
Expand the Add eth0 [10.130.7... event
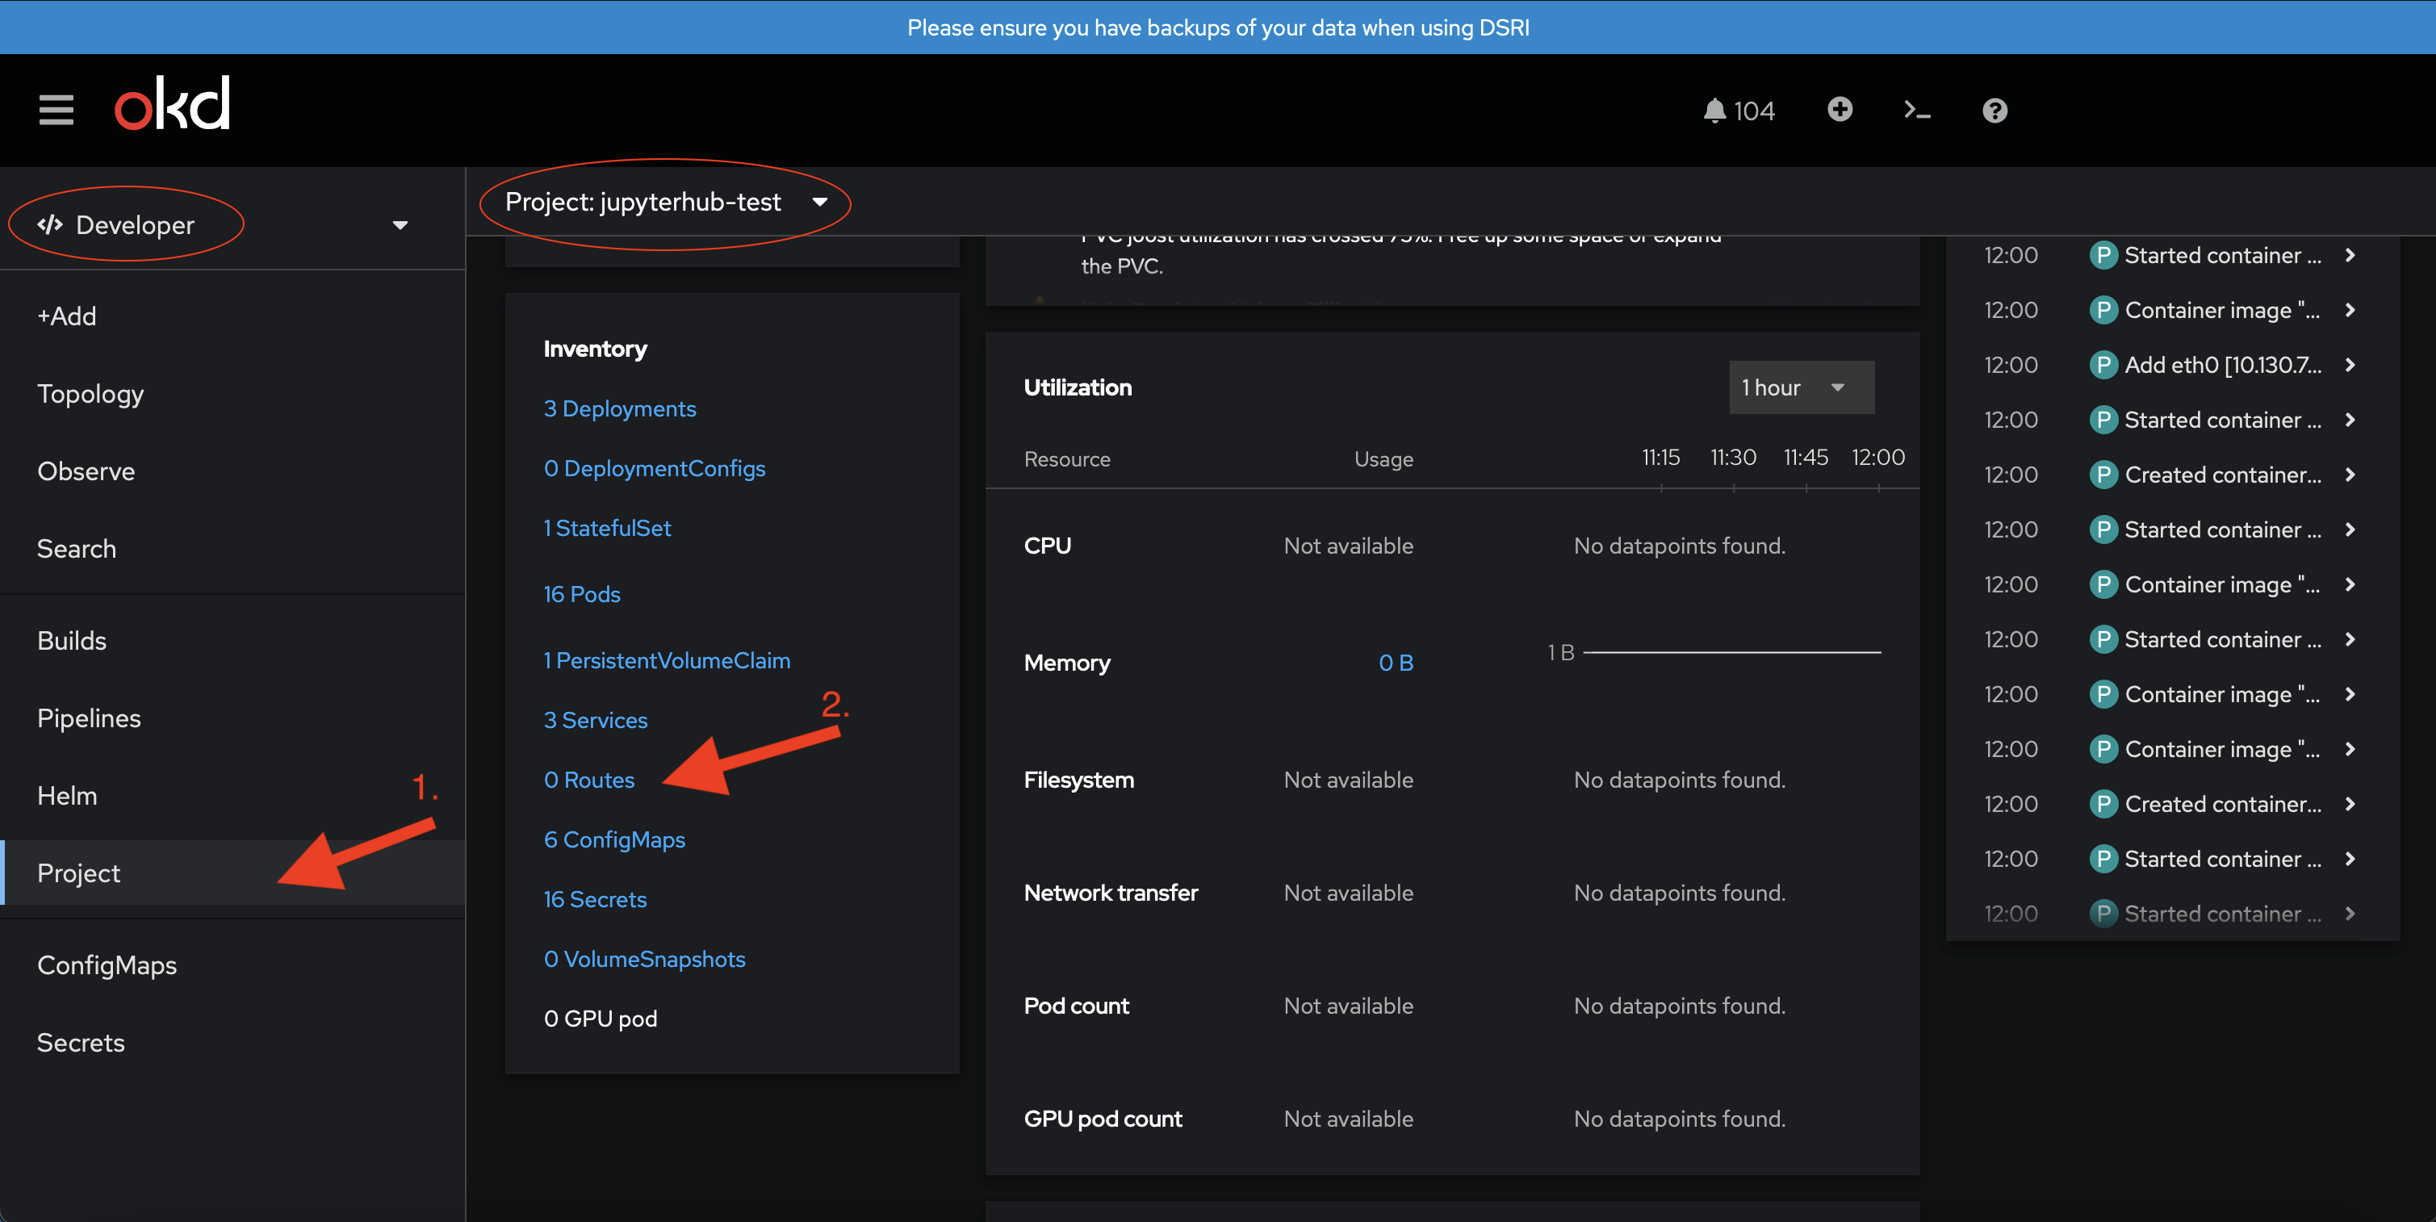pyautogui.click(x=2349, y=365)
